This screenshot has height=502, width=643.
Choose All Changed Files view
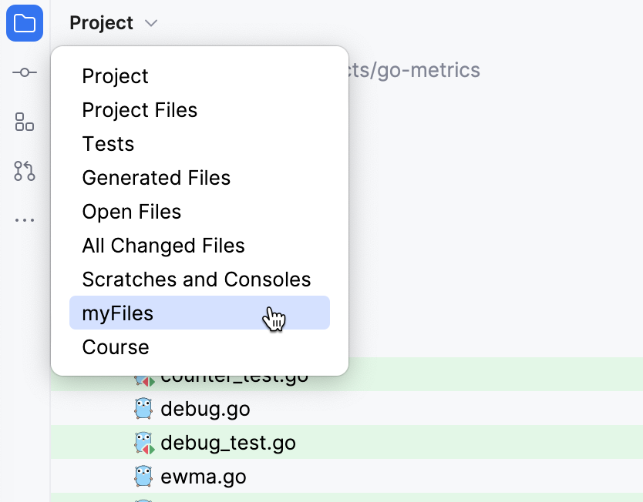[163, 246]
